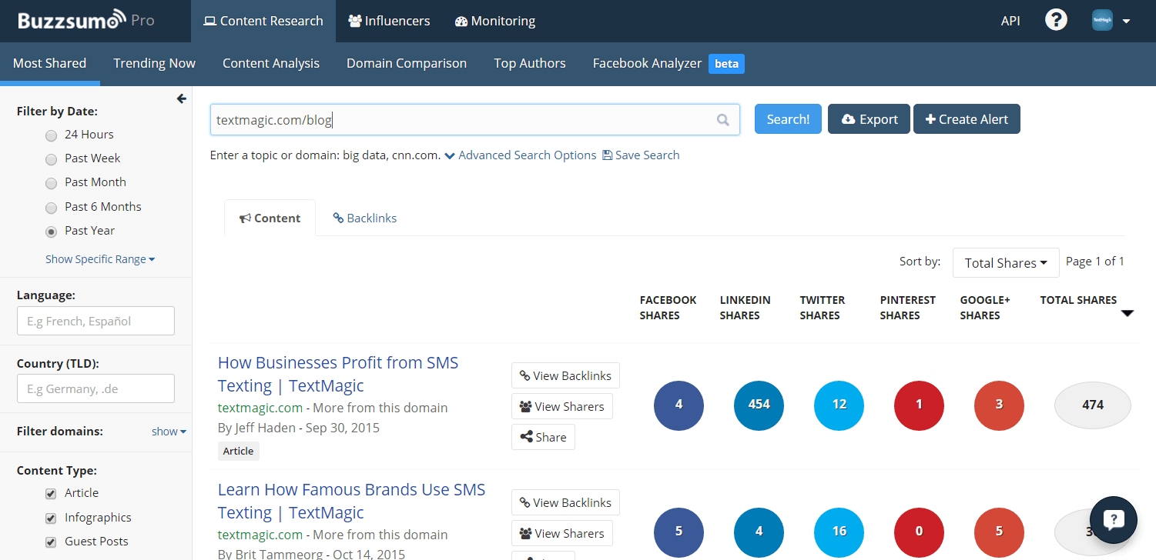Image resolution: width=1156 pixels, height=560 pixels.
Task: Click the Facebook shares circle showing 4
Action: 679,405
